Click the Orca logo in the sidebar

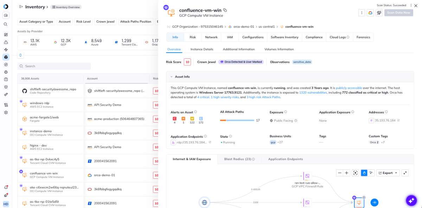(x=6, y=6)
